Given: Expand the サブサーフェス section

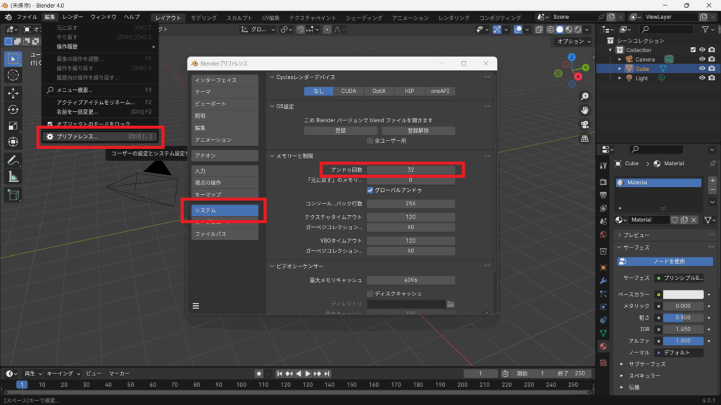Looking at the screenshot, I should pos(622,364).
